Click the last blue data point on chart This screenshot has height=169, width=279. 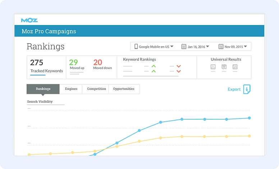tap(249, 118)
